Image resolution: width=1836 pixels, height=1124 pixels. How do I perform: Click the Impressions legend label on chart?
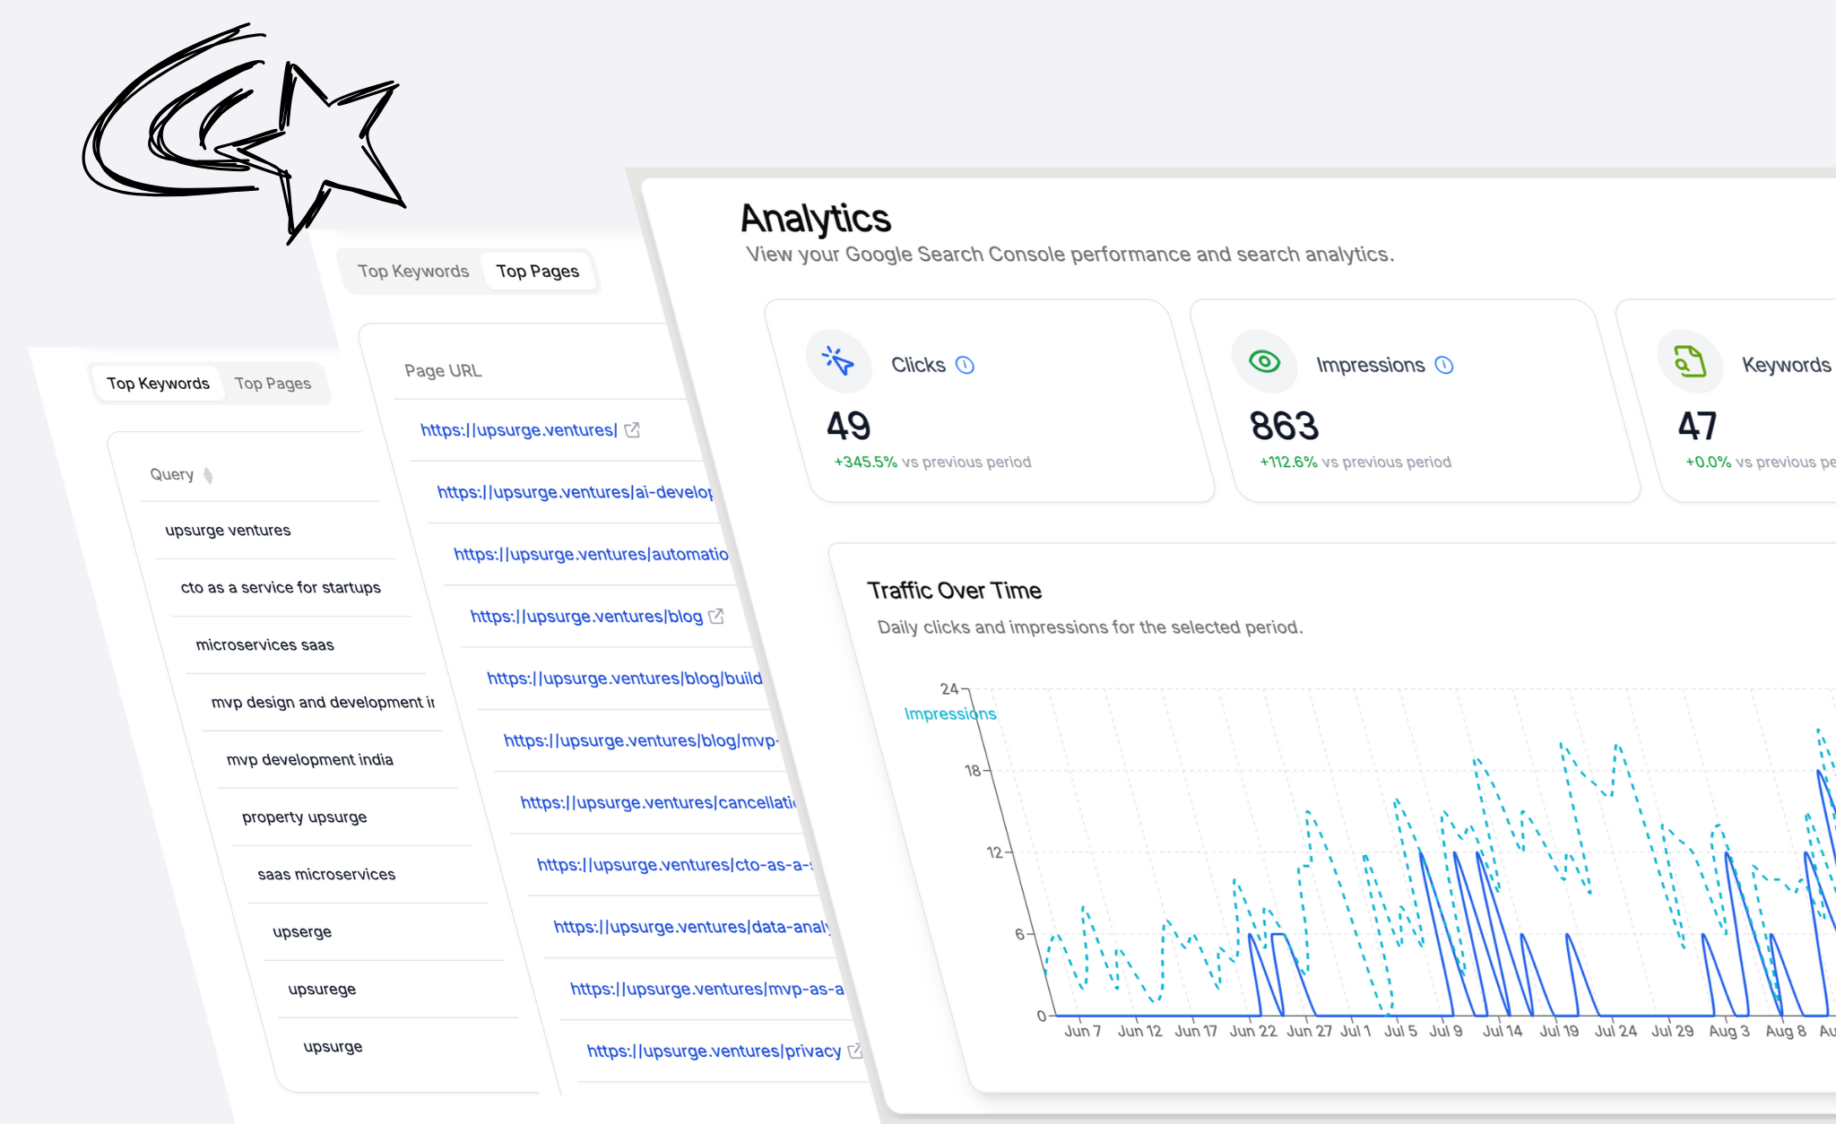click(950, 714)
